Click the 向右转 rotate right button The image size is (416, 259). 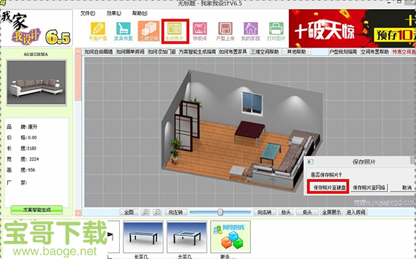tap(265, 212)
